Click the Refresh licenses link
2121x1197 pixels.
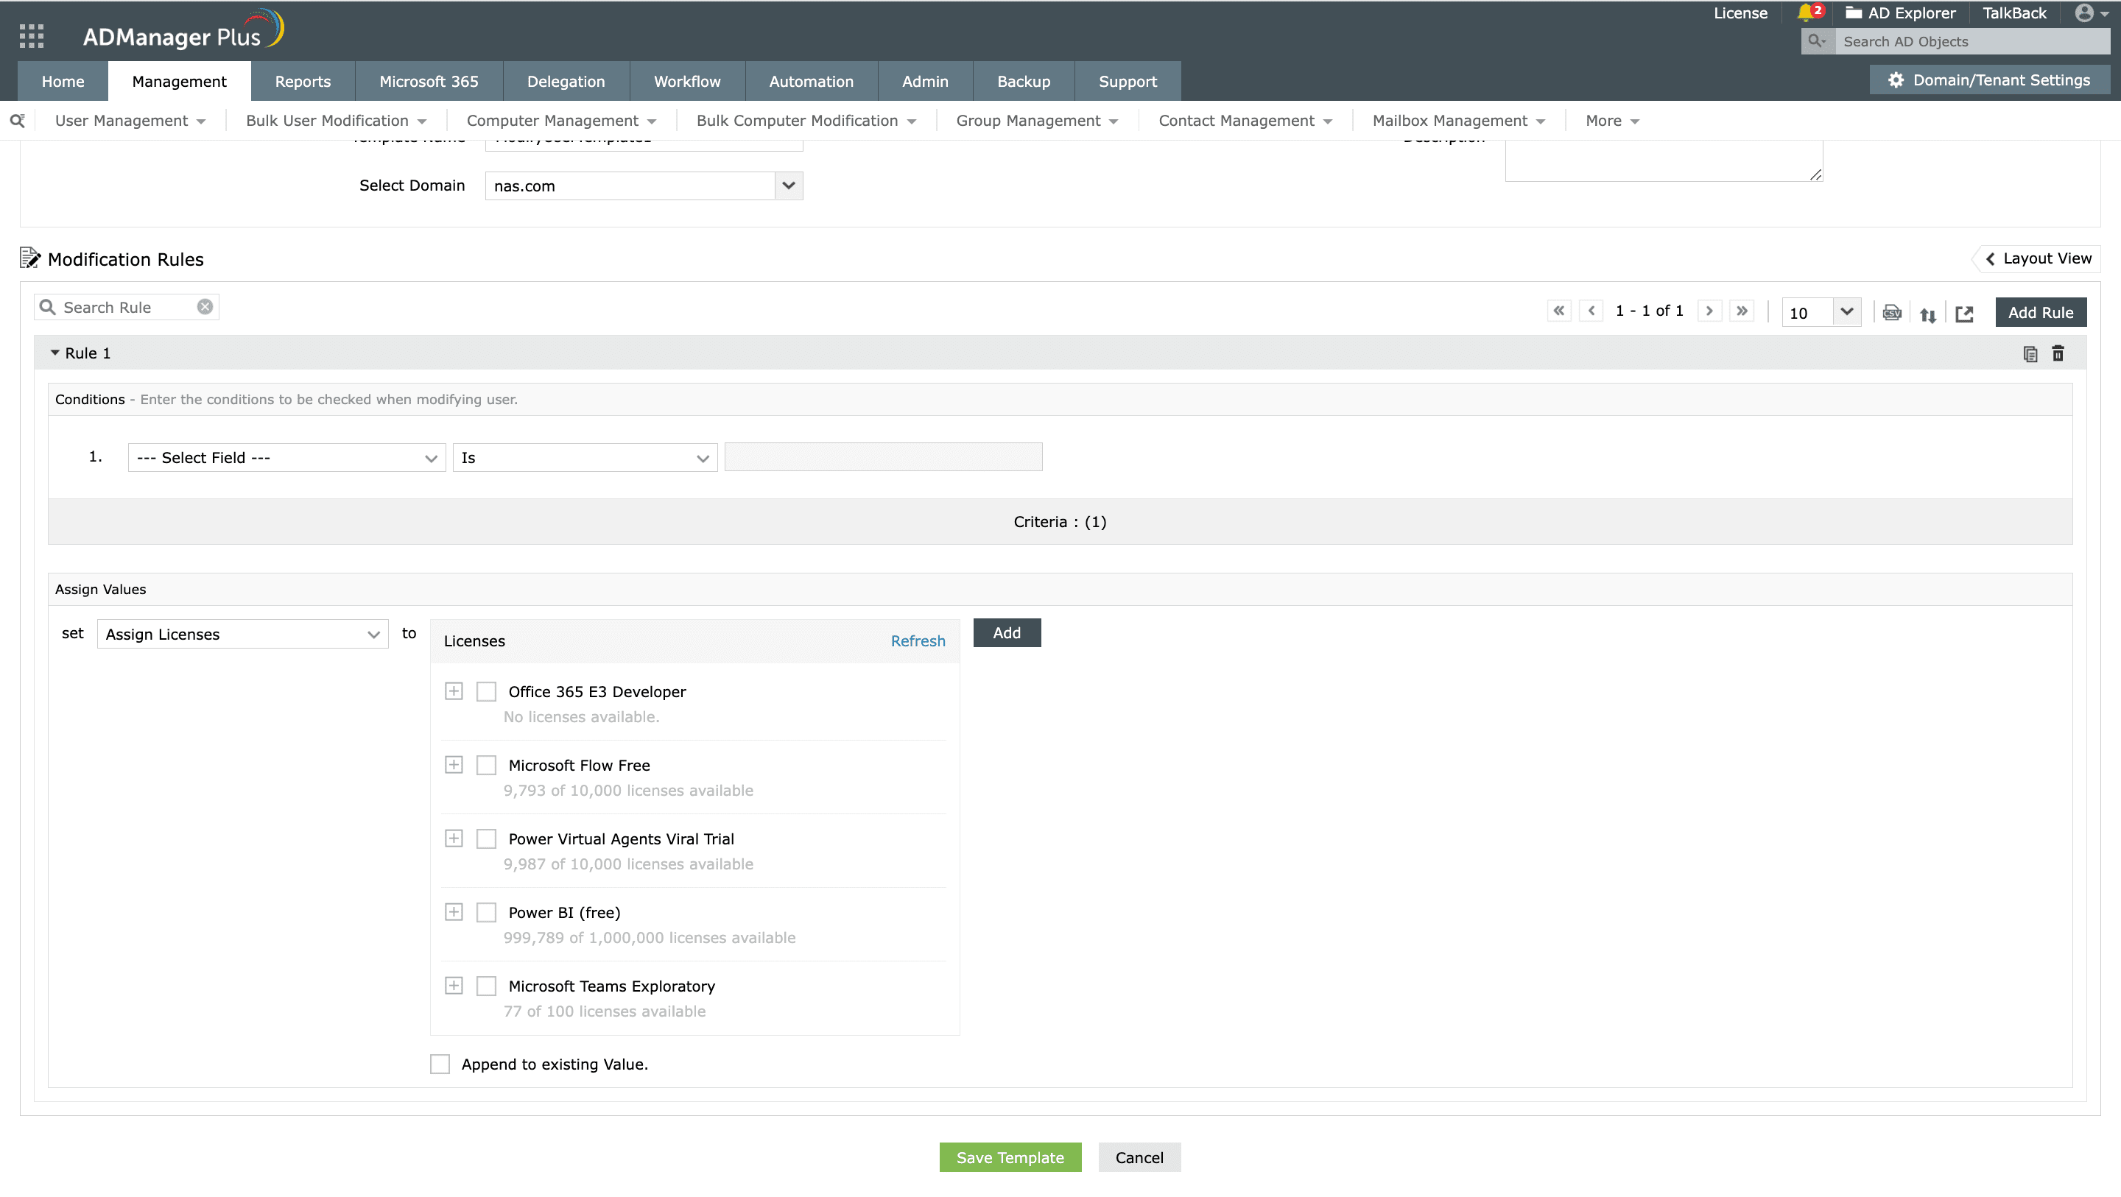click(917, 640)
